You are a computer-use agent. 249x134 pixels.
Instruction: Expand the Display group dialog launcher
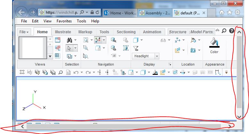click(x=170, y=64)
